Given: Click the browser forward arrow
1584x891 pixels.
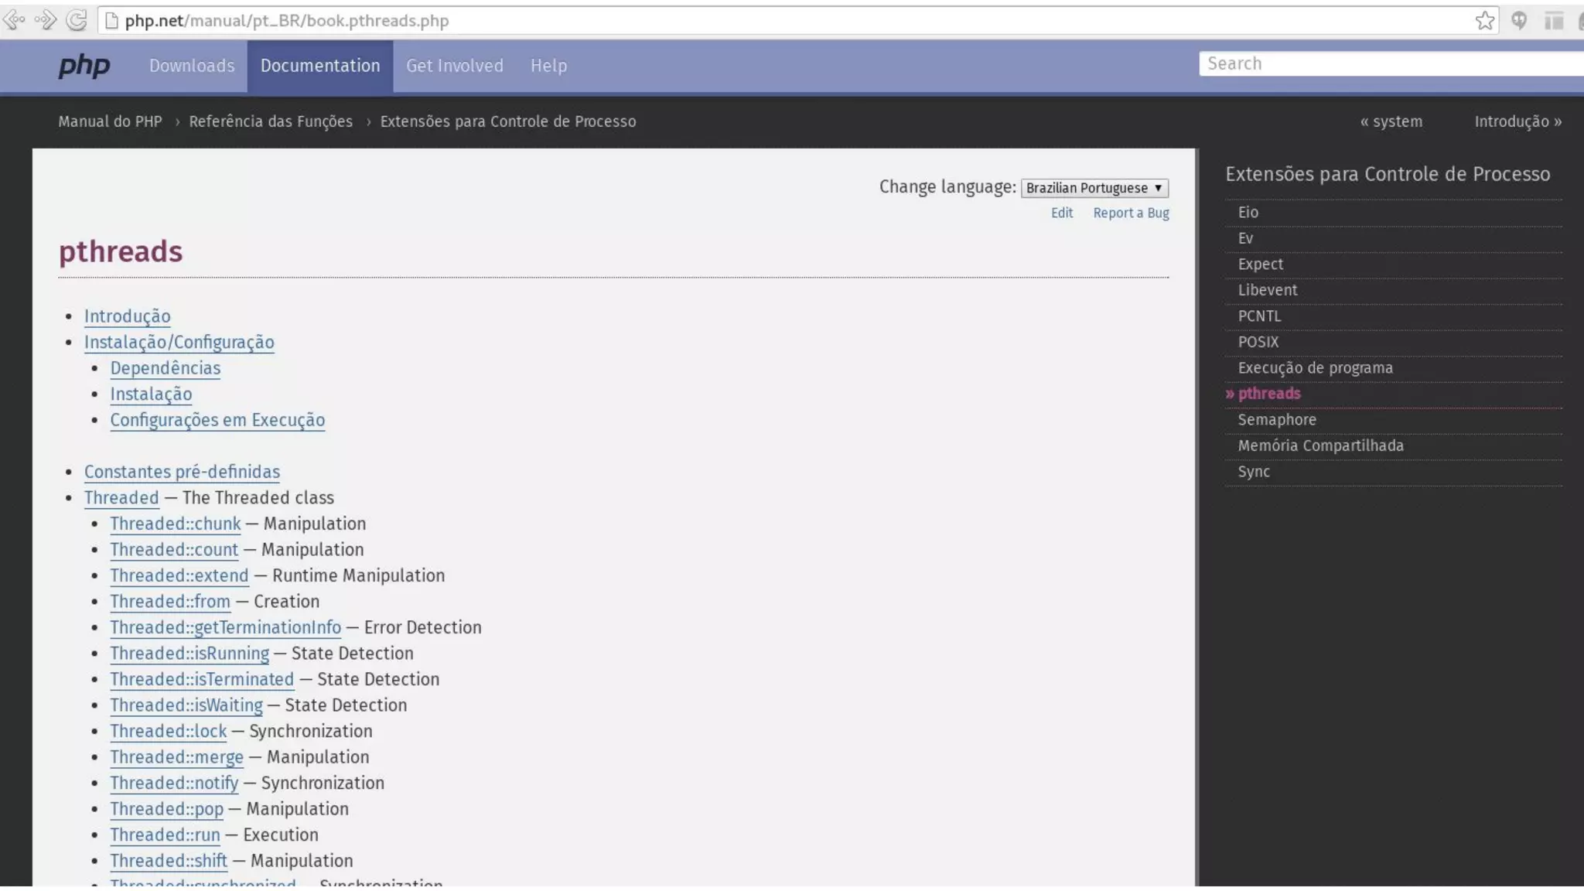Looking at the screenshot, I should pos(46,20).
